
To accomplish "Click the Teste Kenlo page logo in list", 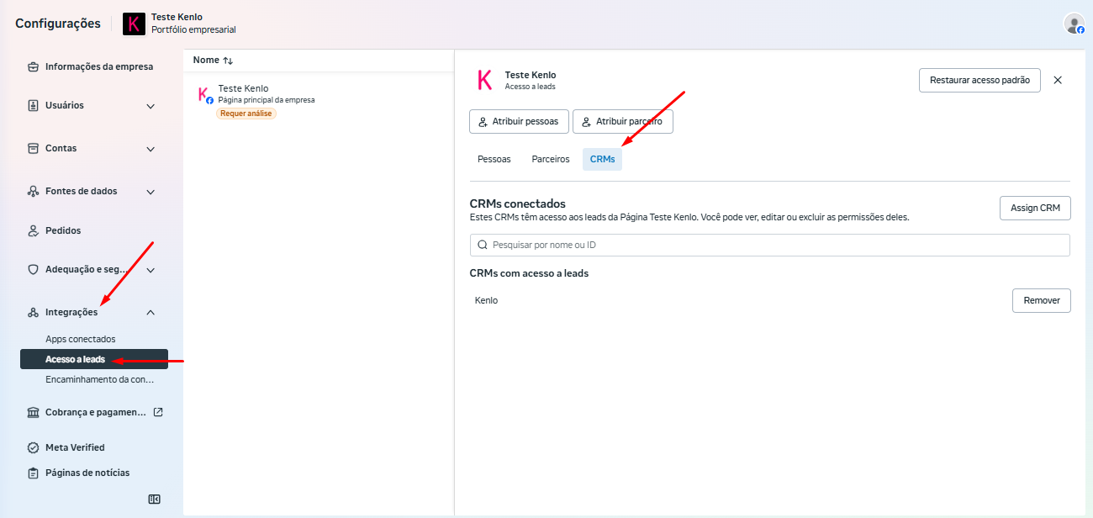I will pyautogui.click(x=204, y=94).
